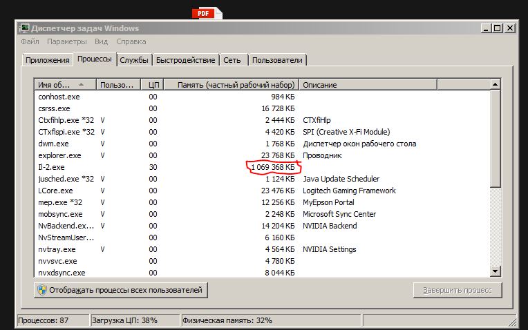
Task: Click the scrollbar down arrow
Action: [495, 271]
